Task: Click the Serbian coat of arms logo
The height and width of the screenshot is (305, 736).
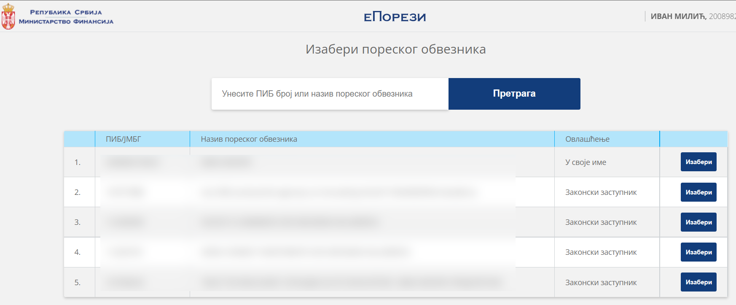Action: (8, 16)
